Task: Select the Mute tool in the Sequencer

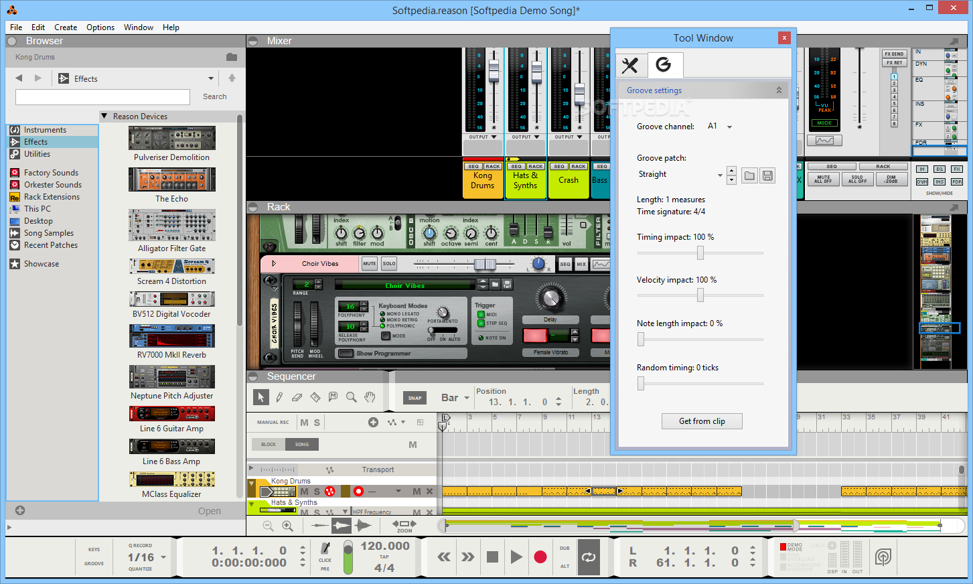Action: [333, 397]
